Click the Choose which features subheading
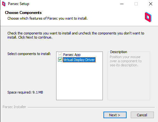The width and height of the screenshot is (158, 122). pyautogui.click(x=48, y=18)
